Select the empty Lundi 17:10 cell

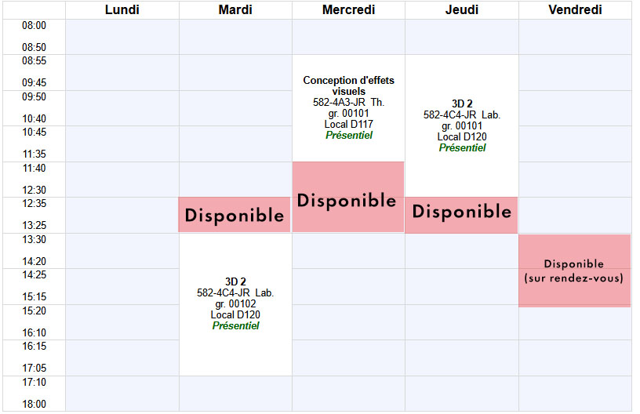click(x=122, y=393)
